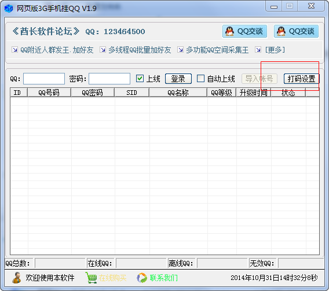Click arrow icon before [更多]
This screenshot has width=329, height=291.
[258, 50]
